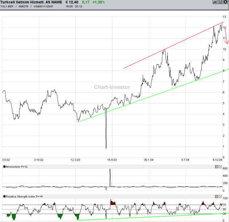Click the round S icon in header
229x222 pixels.
click(225, 2)
